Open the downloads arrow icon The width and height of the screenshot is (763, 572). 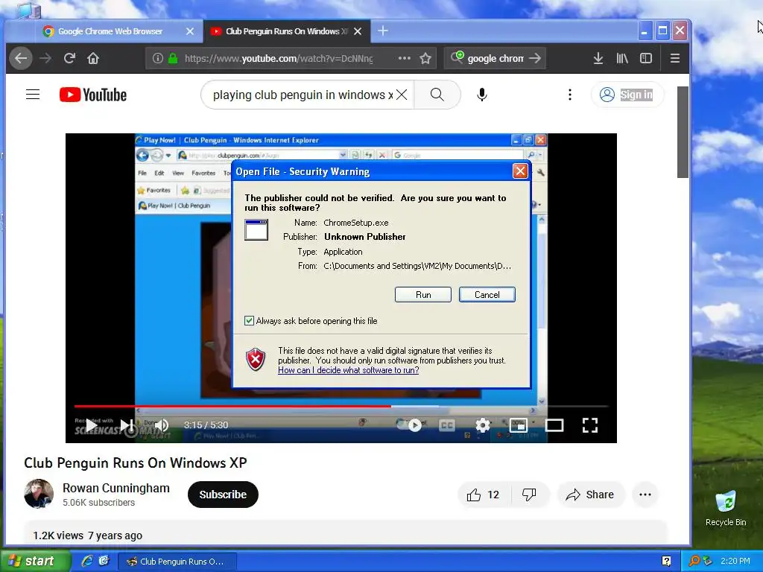(598, 58)
